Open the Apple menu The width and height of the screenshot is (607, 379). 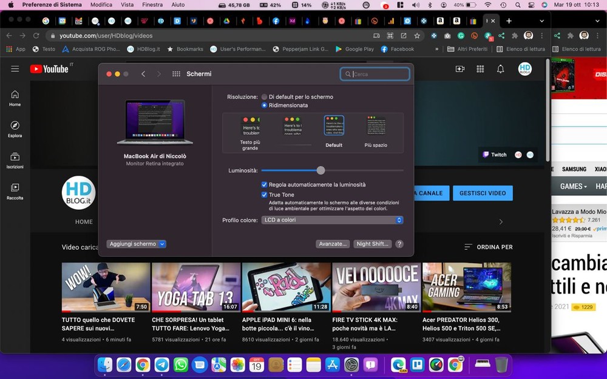click(x=10, y=5)
